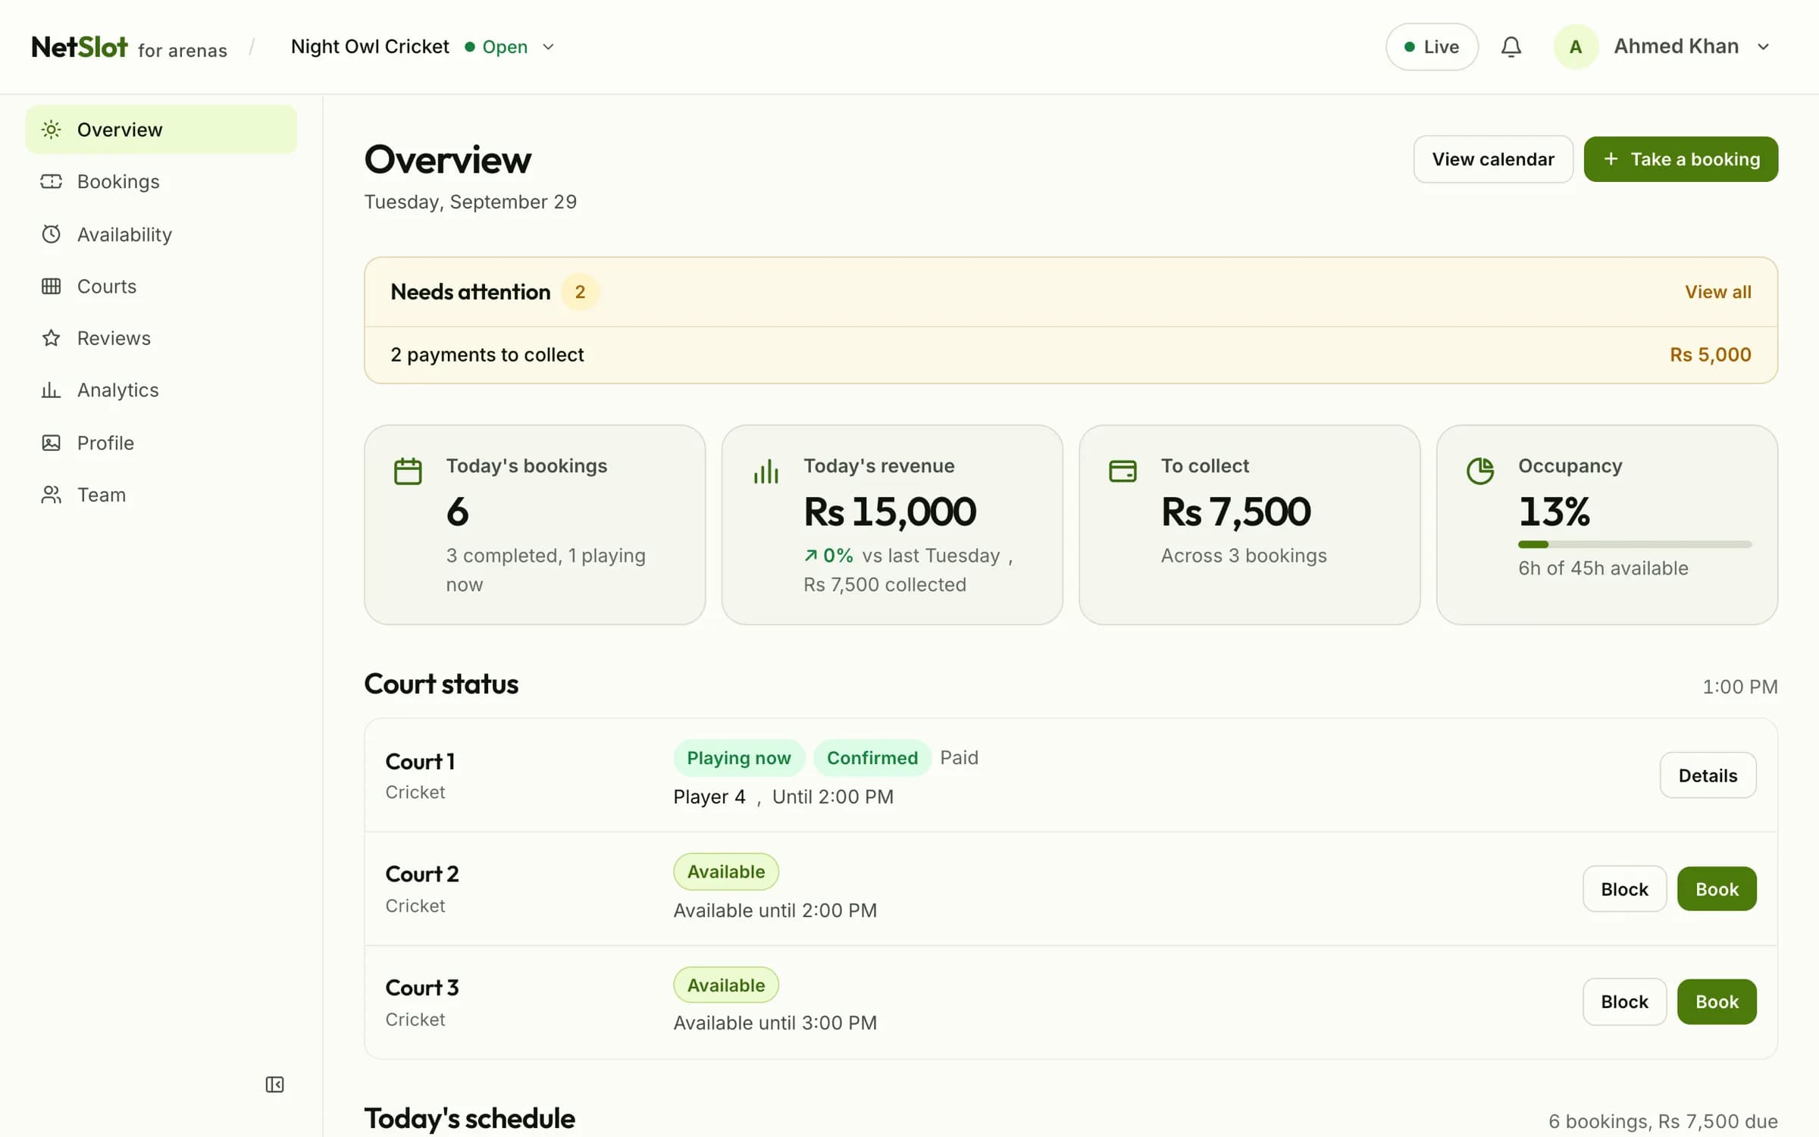Click the Occupancy progress bar
Viewport: 1819px width, 1137px height.
click(x=1635, y=544)
